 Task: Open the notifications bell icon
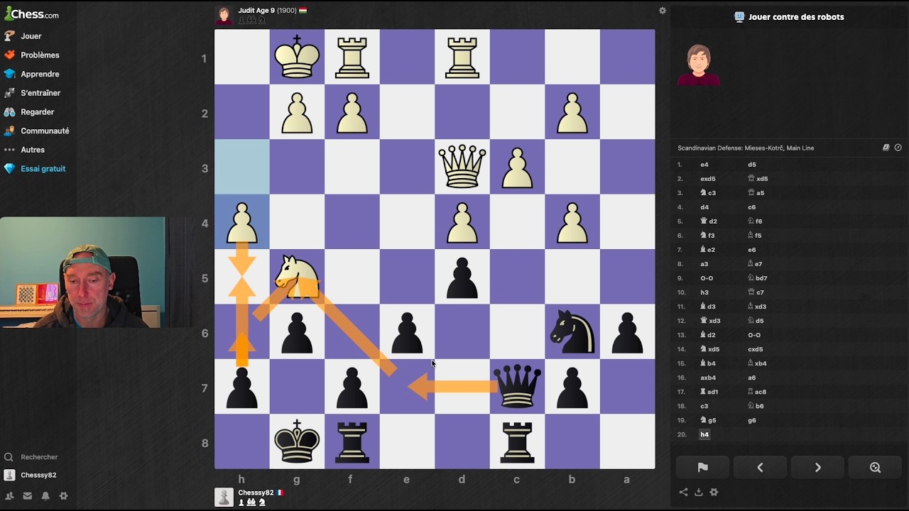(x=45, y=496)
